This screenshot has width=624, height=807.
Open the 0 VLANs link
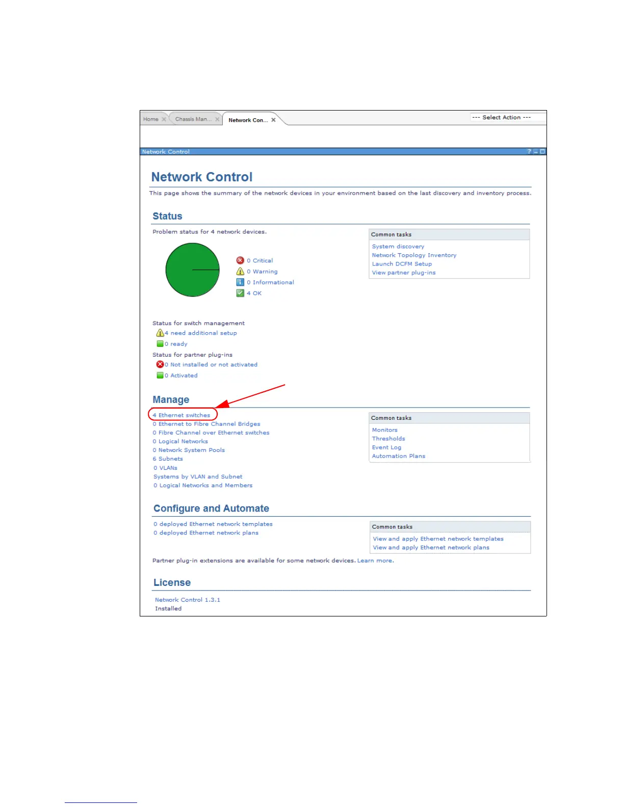(x=166, y=468)
